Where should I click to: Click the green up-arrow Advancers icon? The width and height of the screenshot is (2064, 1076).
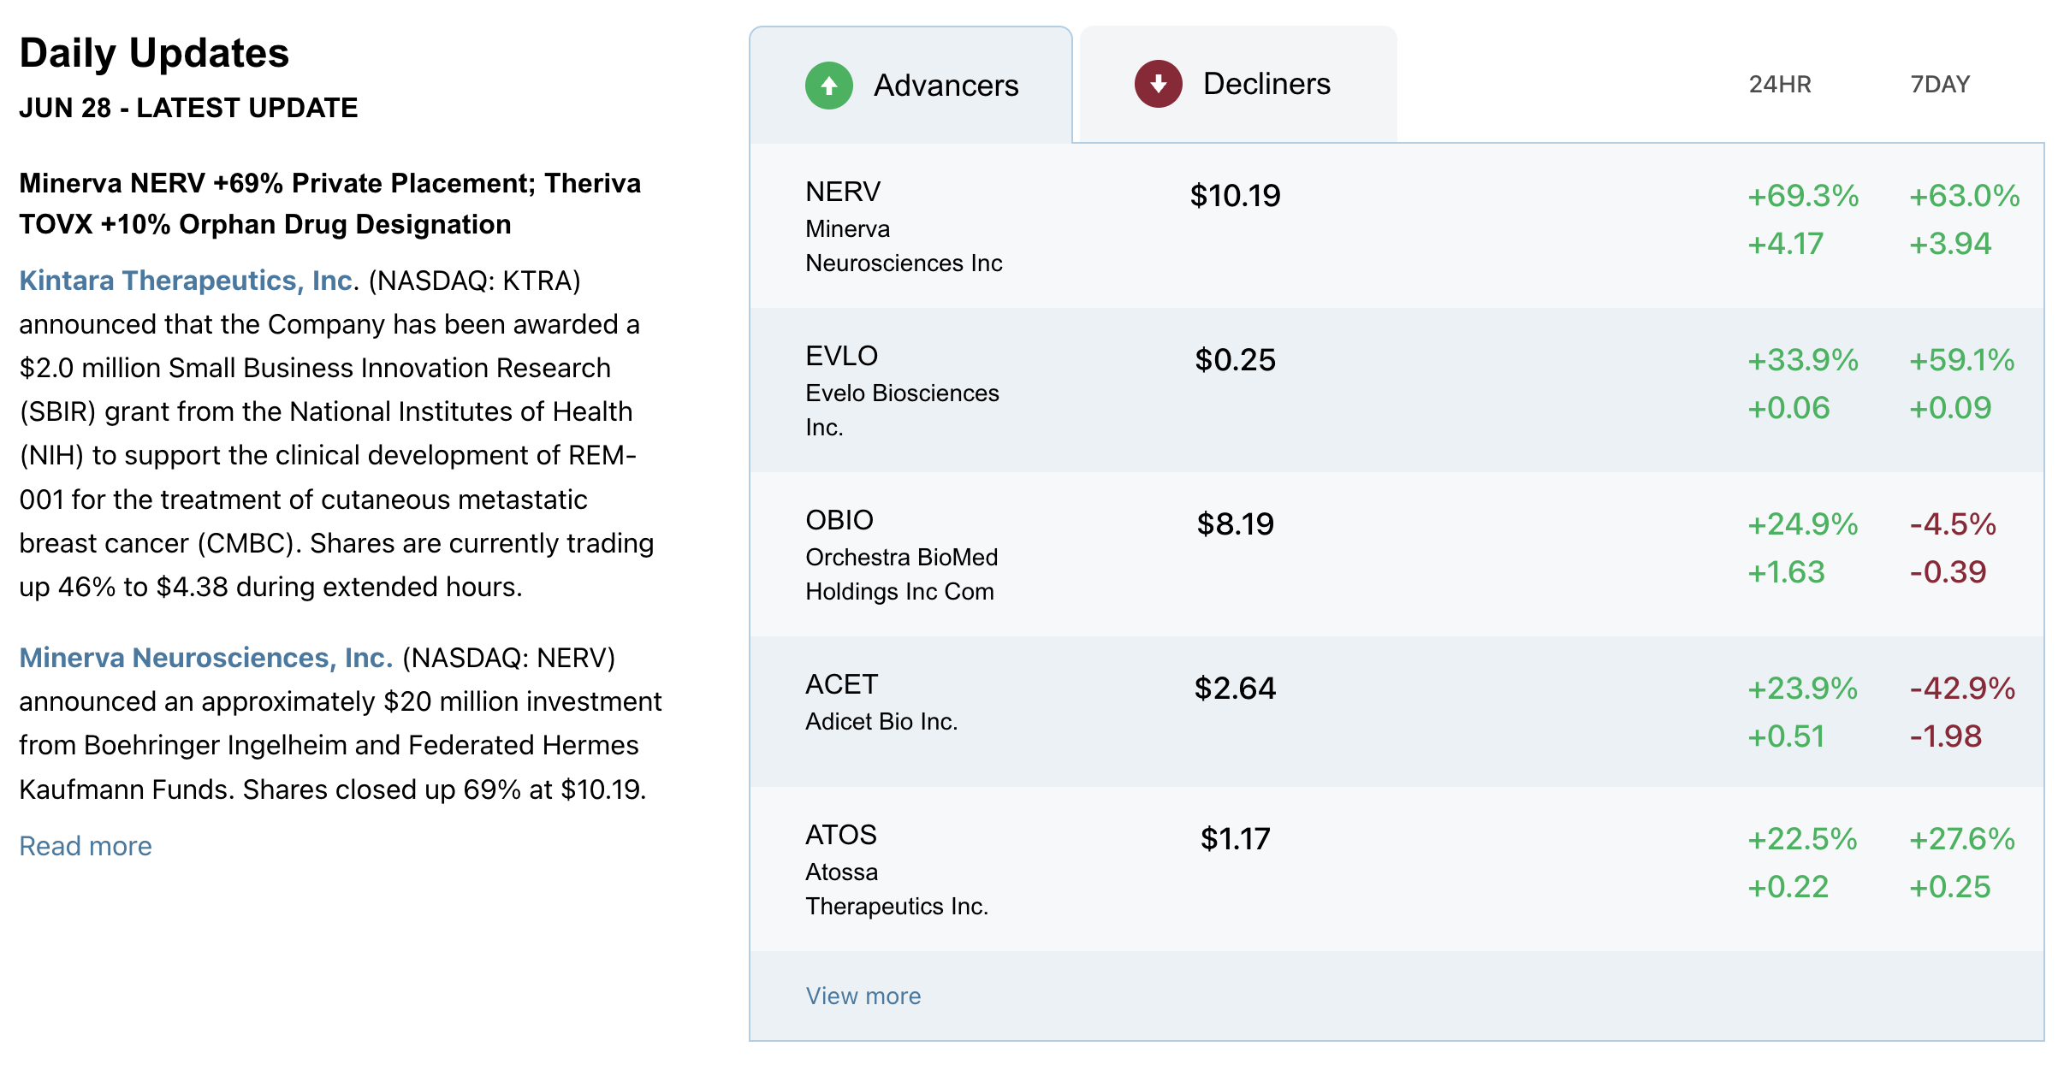coord(828,86)
